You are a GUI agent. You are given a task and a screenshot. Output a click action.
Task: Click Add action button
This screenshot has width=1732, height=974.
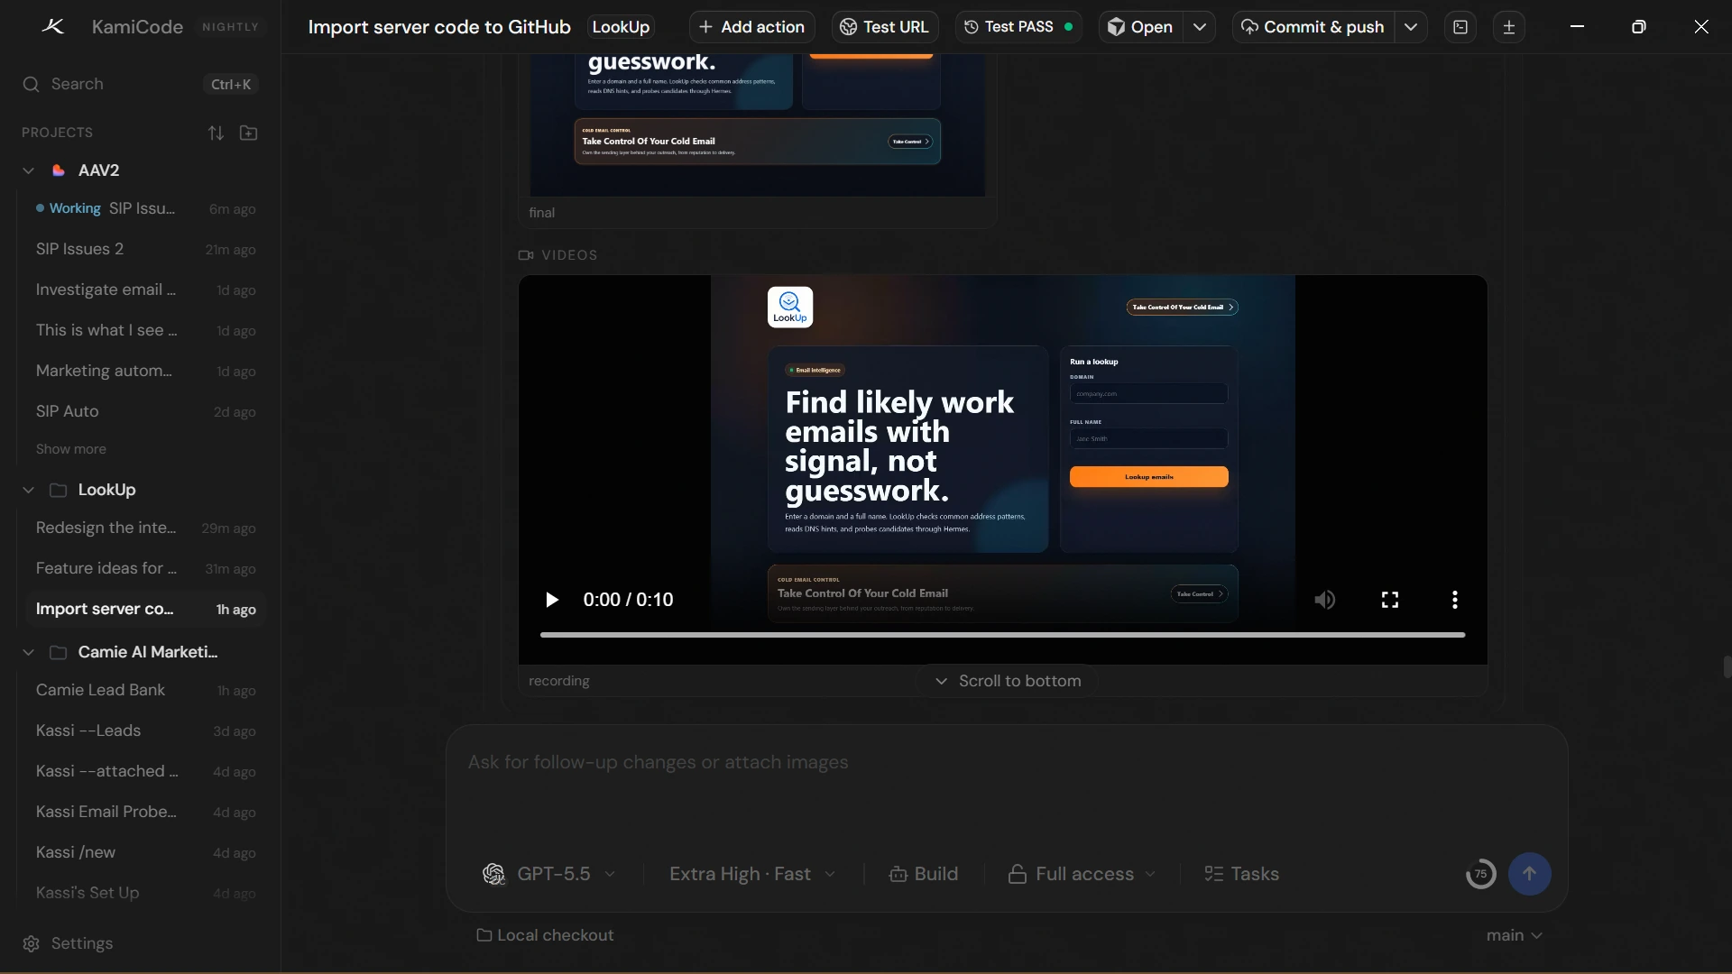752,27
